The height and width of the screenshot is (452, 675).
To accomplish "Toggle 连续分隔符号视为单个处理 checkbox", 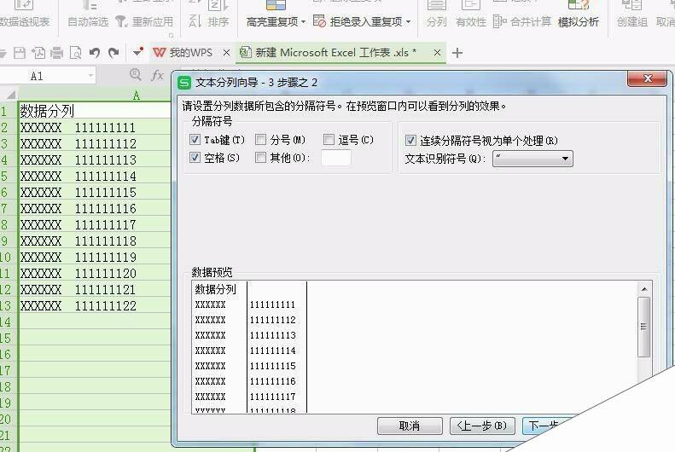I will [410, 140].
